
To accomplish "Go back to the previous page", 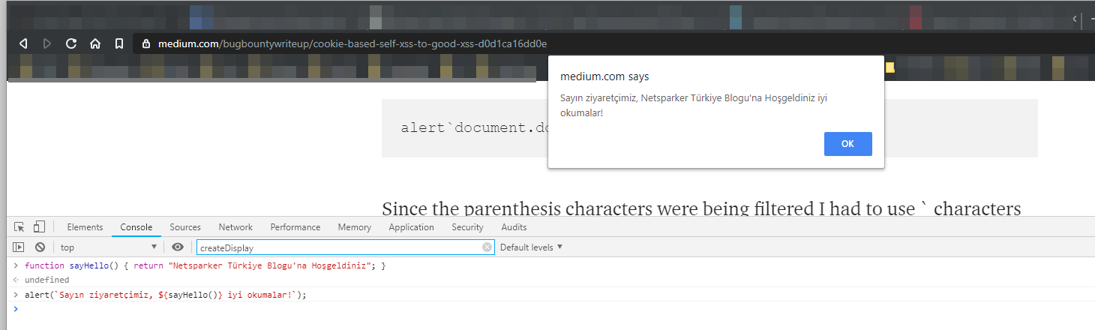I will 23,43.
